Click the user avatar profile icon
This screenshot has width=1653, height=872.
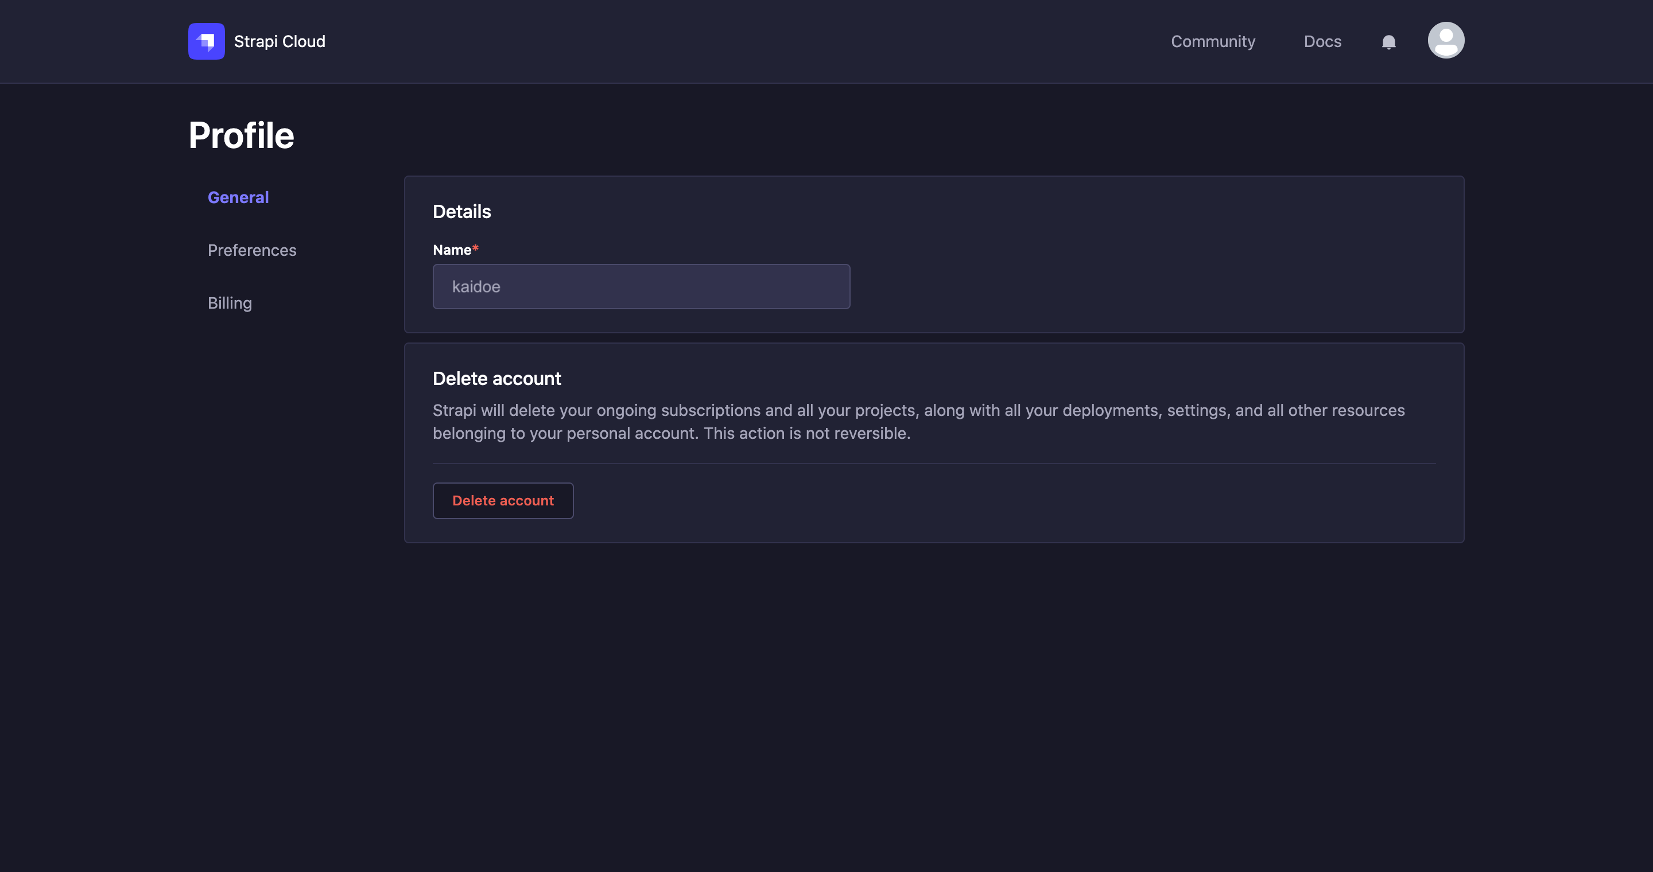1446,40
